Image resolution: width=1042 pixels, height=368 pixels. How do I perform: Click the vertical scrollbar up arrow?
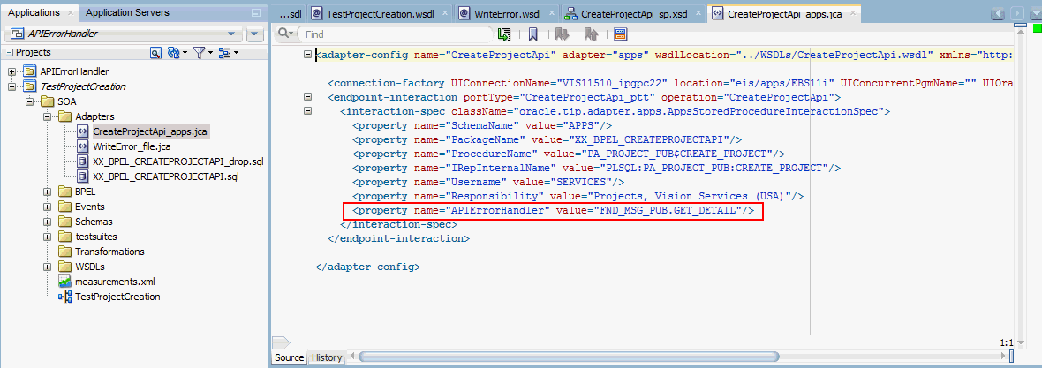1019,33
